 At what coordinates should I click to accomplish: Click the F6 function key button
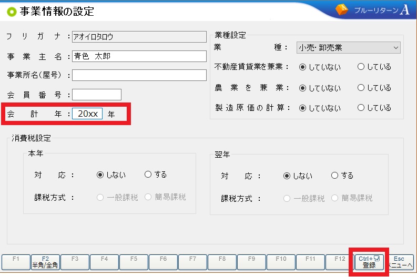(163, 262)
